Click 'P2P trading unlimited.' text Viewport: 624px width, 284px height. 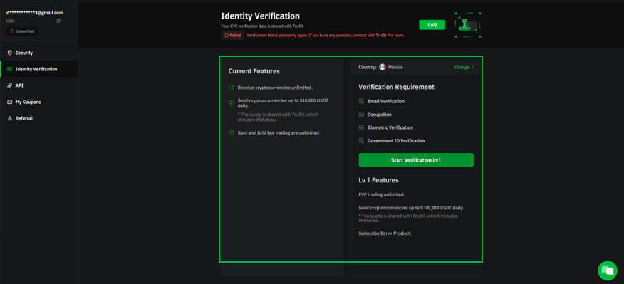pos(381,194)
